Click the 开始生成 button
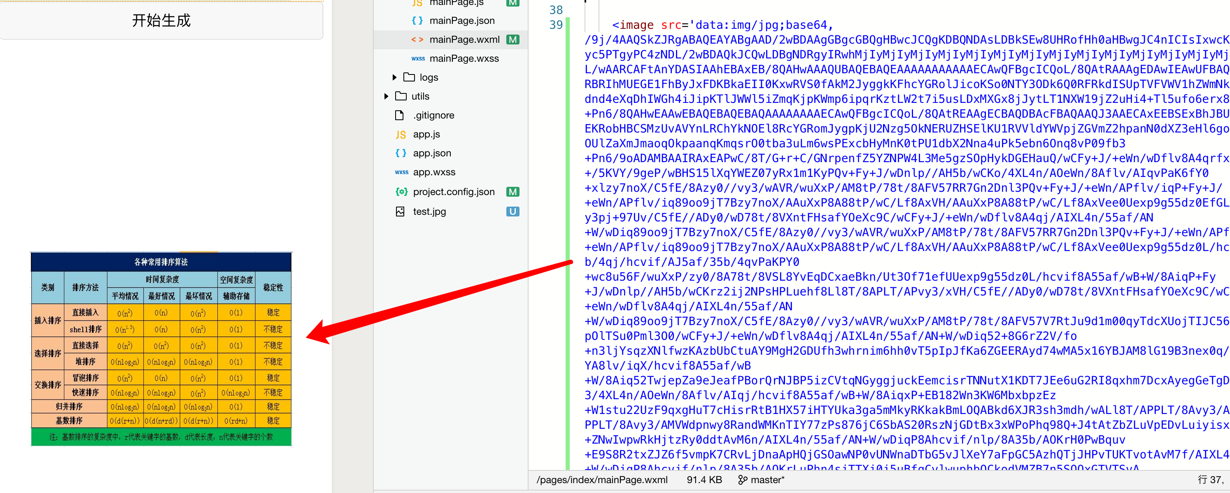The height and width of the screenshot is (493, 1230). [x=161, y=21]
